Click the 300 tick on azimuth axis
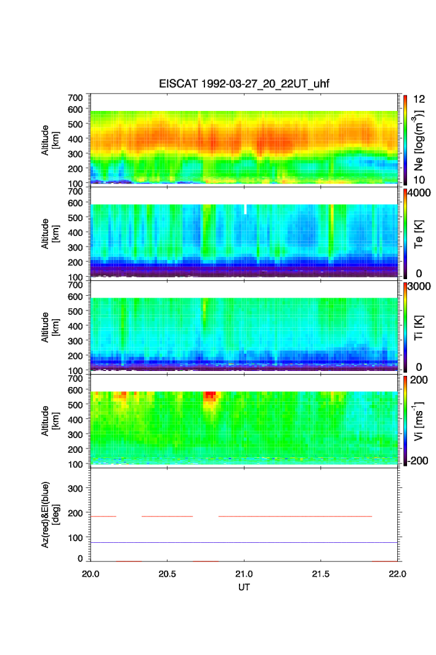 coord(75,489)
